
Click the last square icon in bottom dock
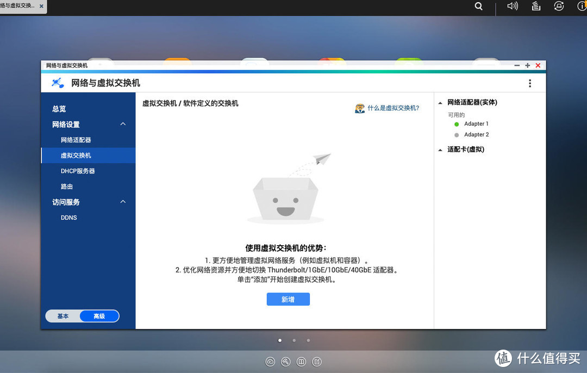[x=317, y=362]
